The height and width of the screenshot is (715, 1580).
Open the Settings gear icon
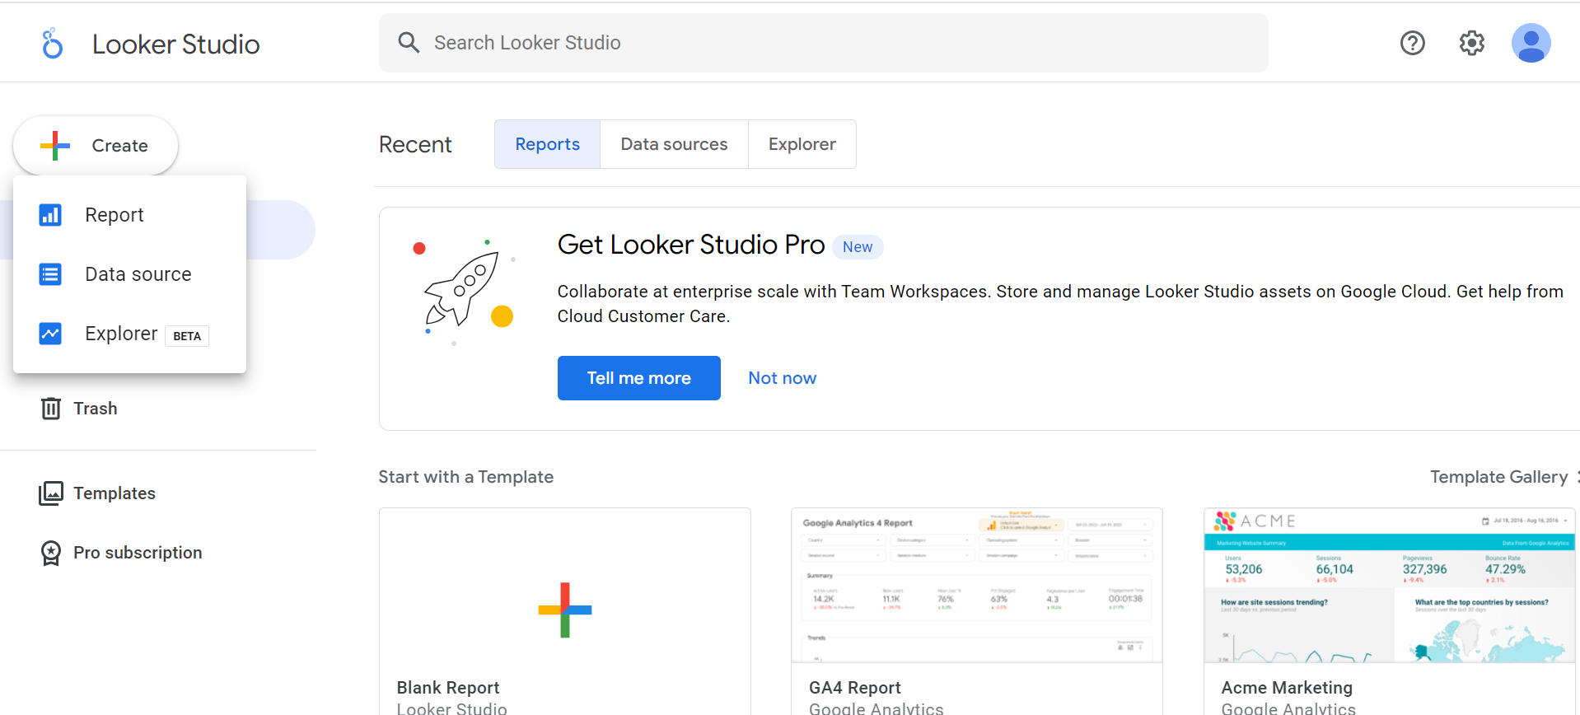1472,43
